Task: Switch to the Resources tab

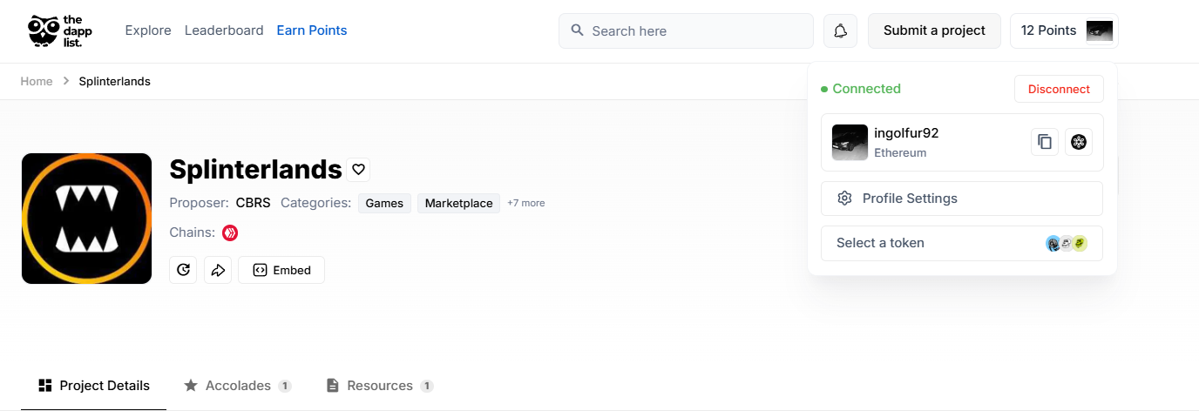Action: (x=379, y=386)
